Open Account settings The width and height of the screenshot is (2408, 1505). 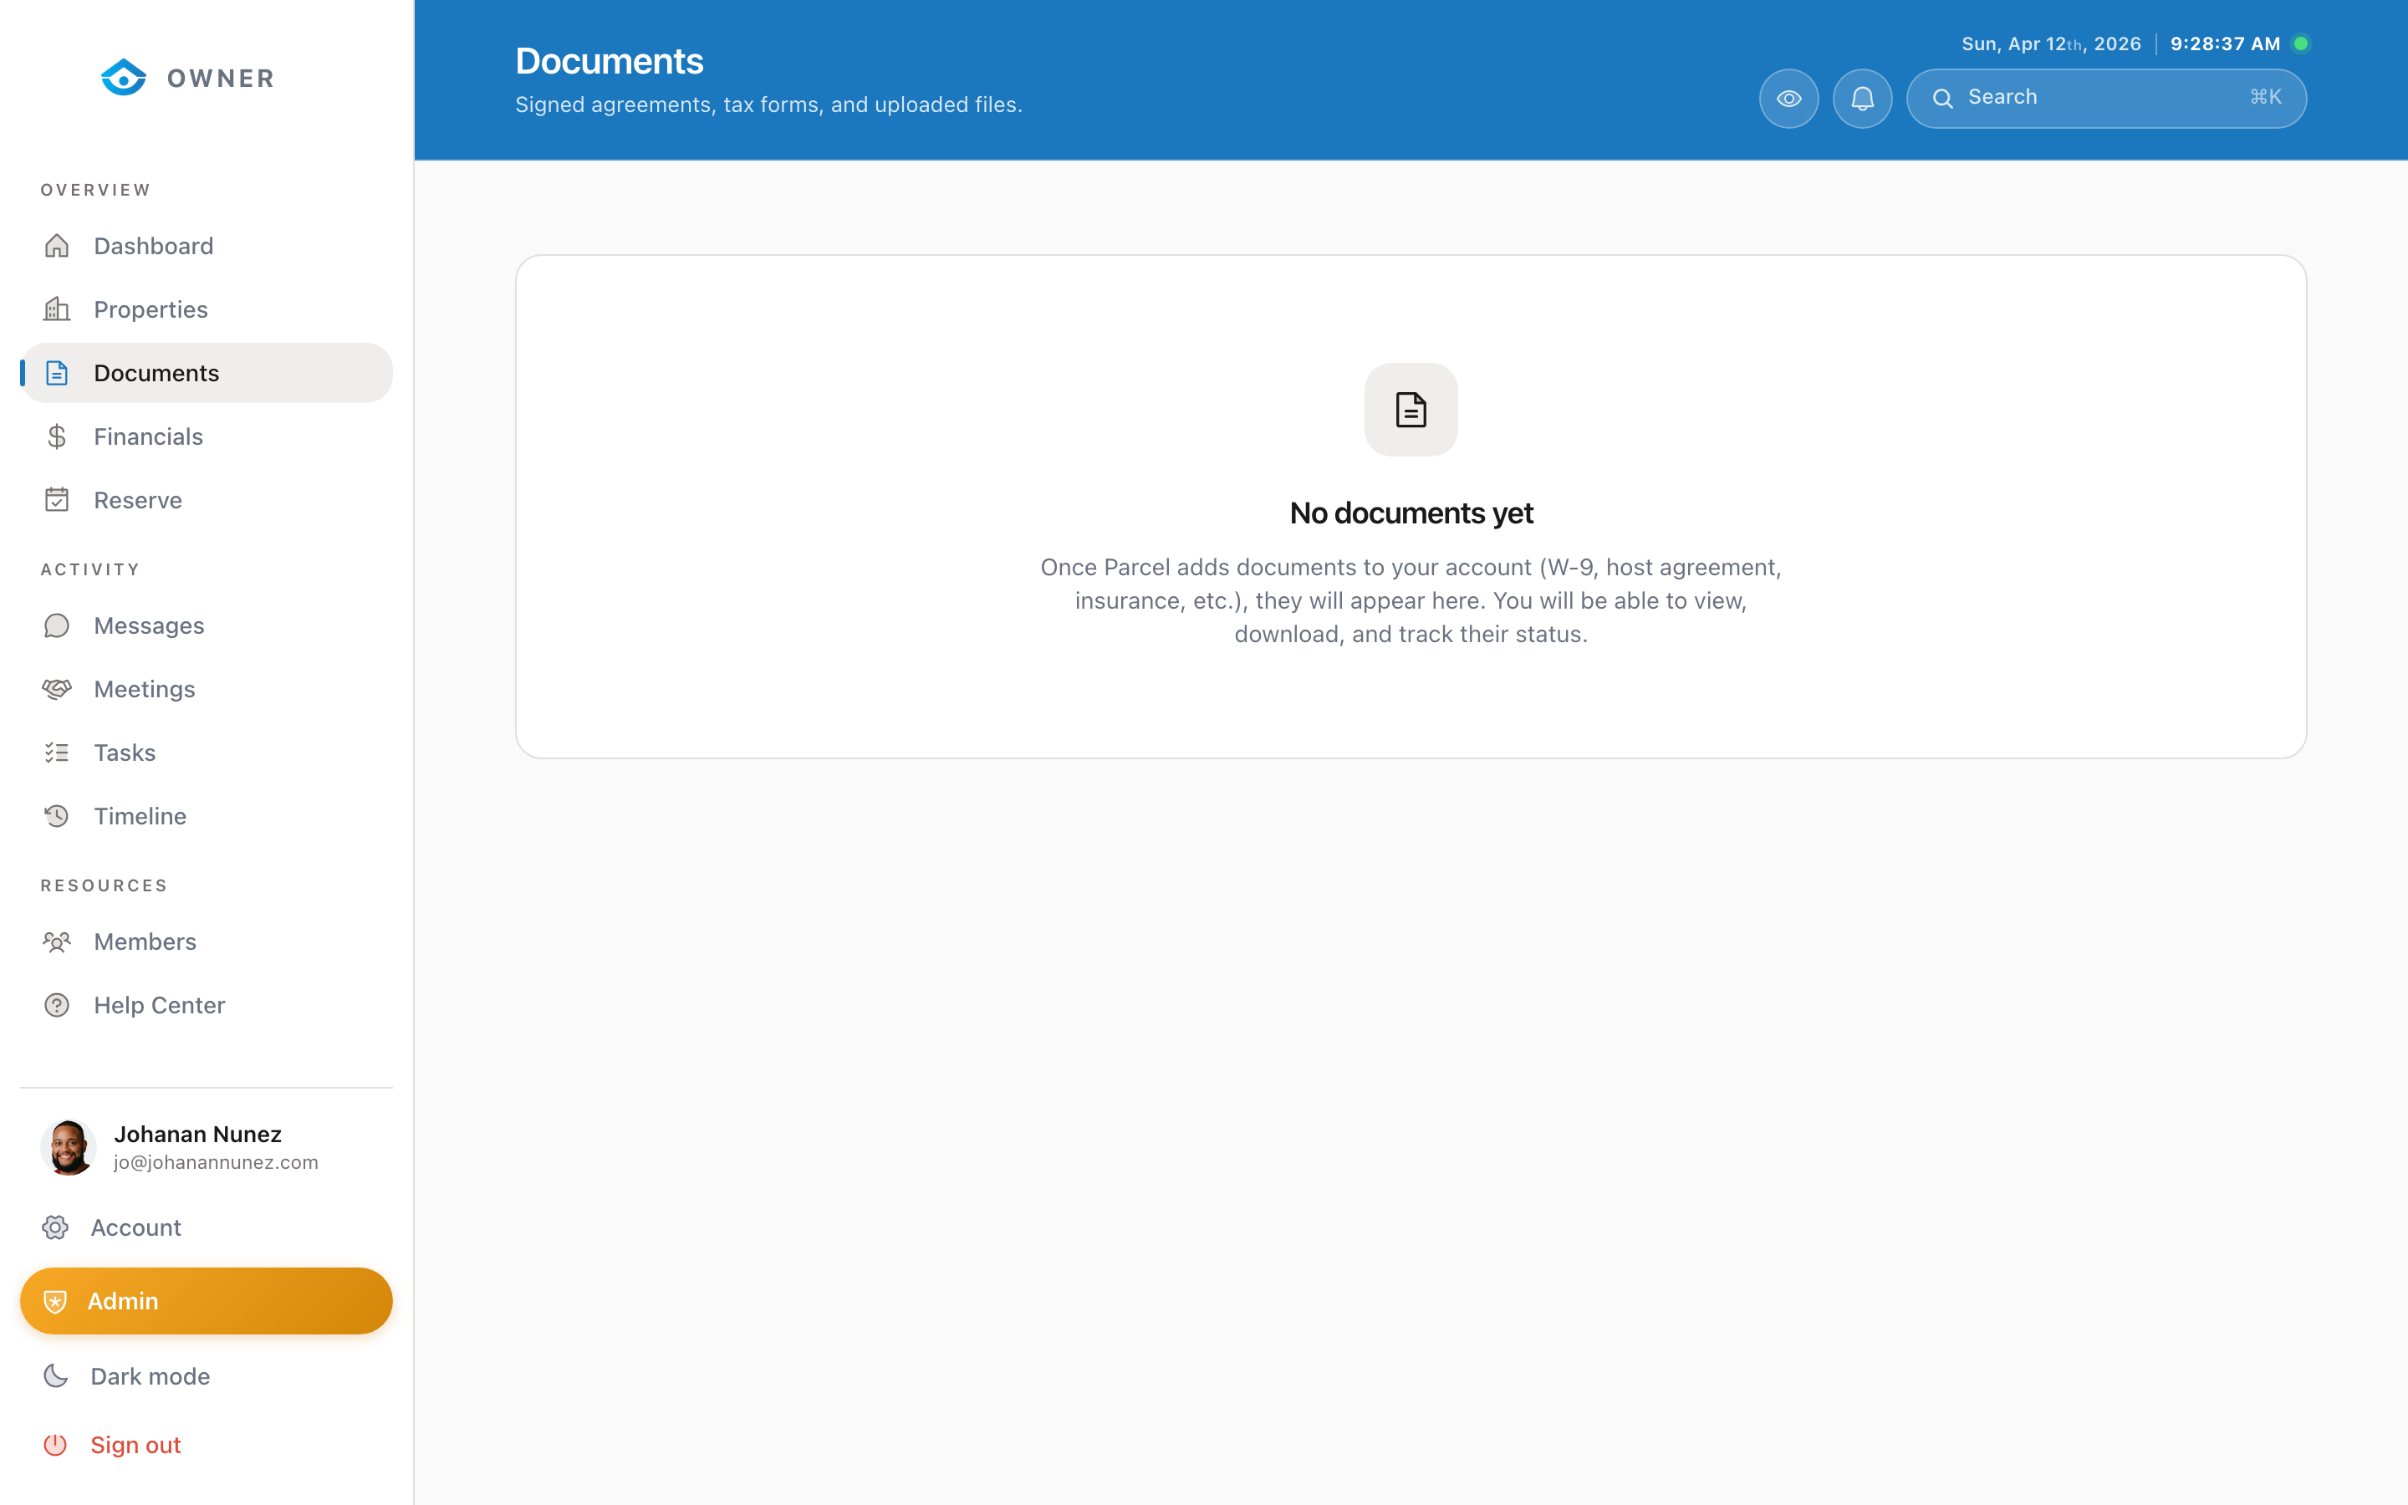(135, 1227)
